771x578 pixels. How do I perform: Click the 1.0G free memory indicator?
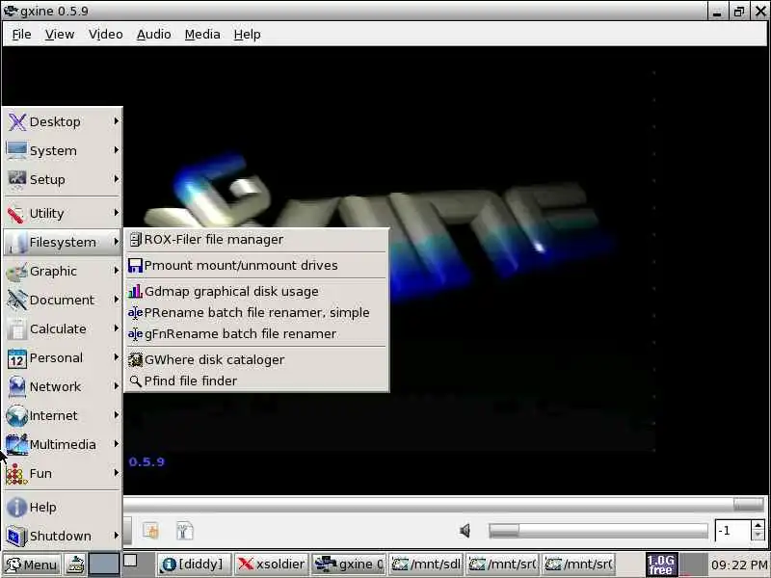tap(661, 565)
